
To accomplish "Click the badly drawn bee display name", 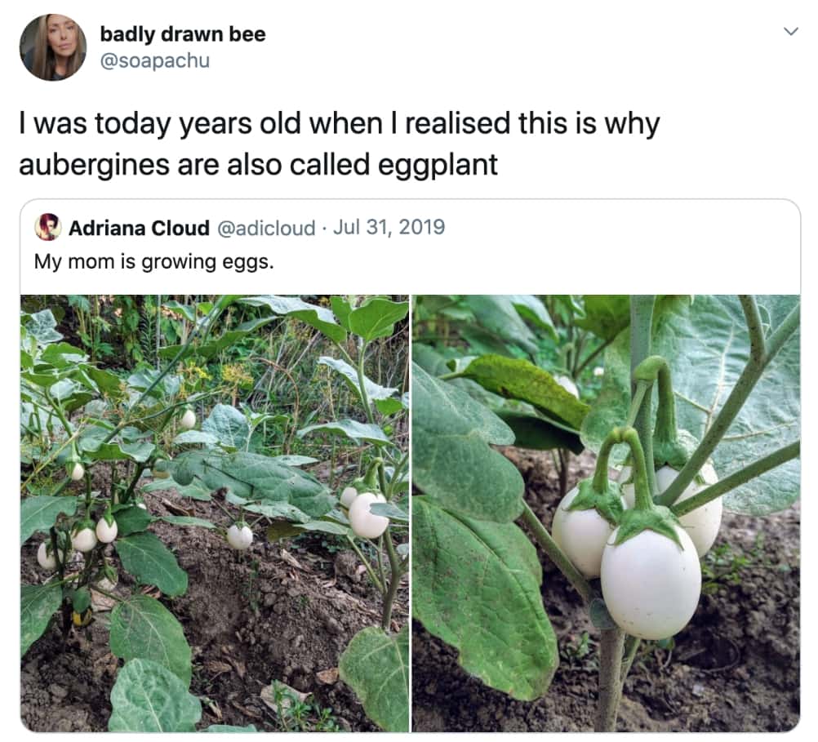I will pos(183,34).
